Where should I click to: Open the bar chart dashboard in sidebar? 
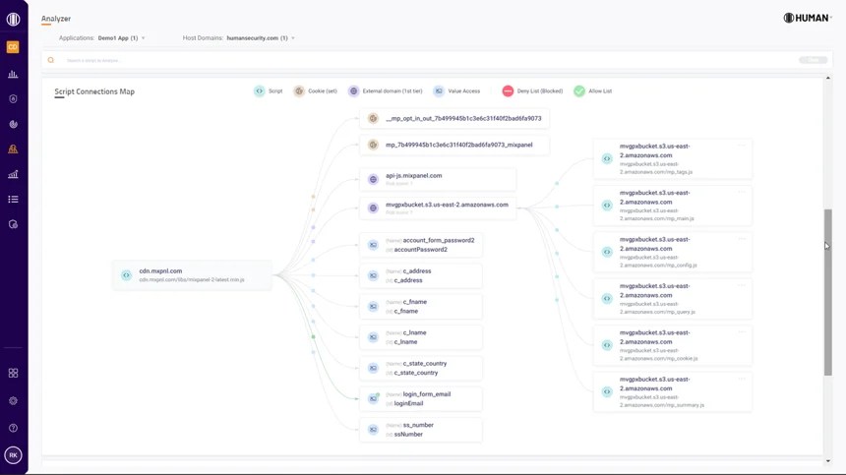(13, 74)
